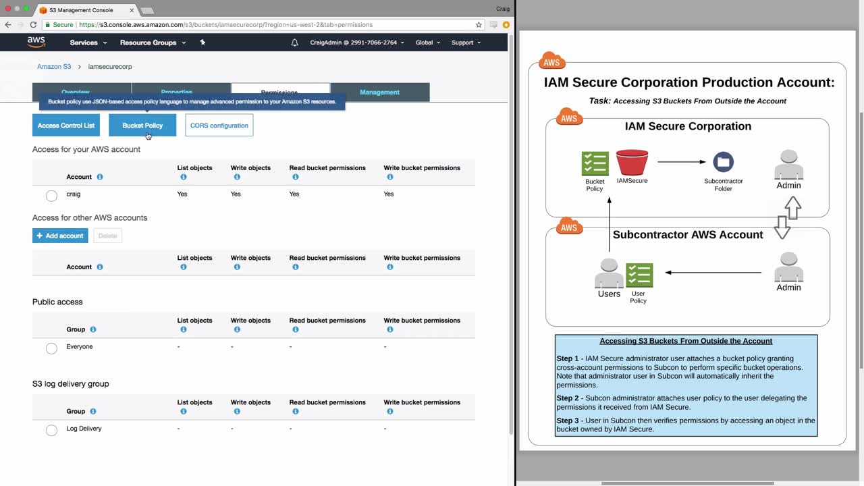Click List objects info icon under Public access
This screenshot has width=864, height=486.
[183, 329]
